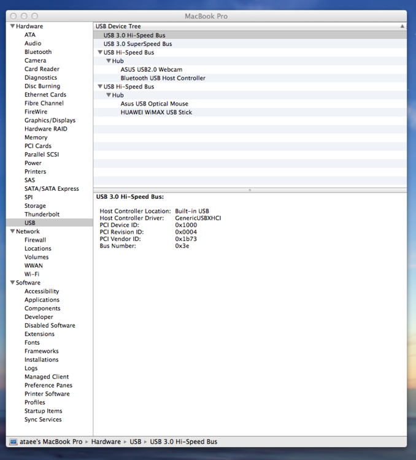Open Frameworks under Software
This screenshot has width=416, height=460.
(x=42, y=351)
